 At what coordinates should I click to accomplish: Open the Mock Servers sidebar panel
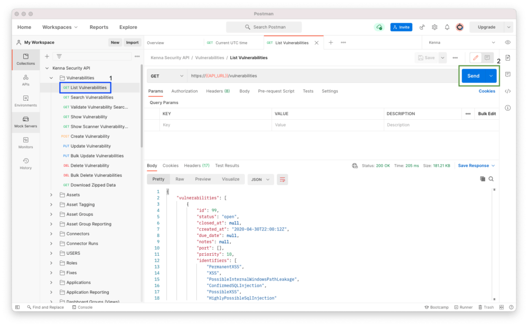pos(25,121)
